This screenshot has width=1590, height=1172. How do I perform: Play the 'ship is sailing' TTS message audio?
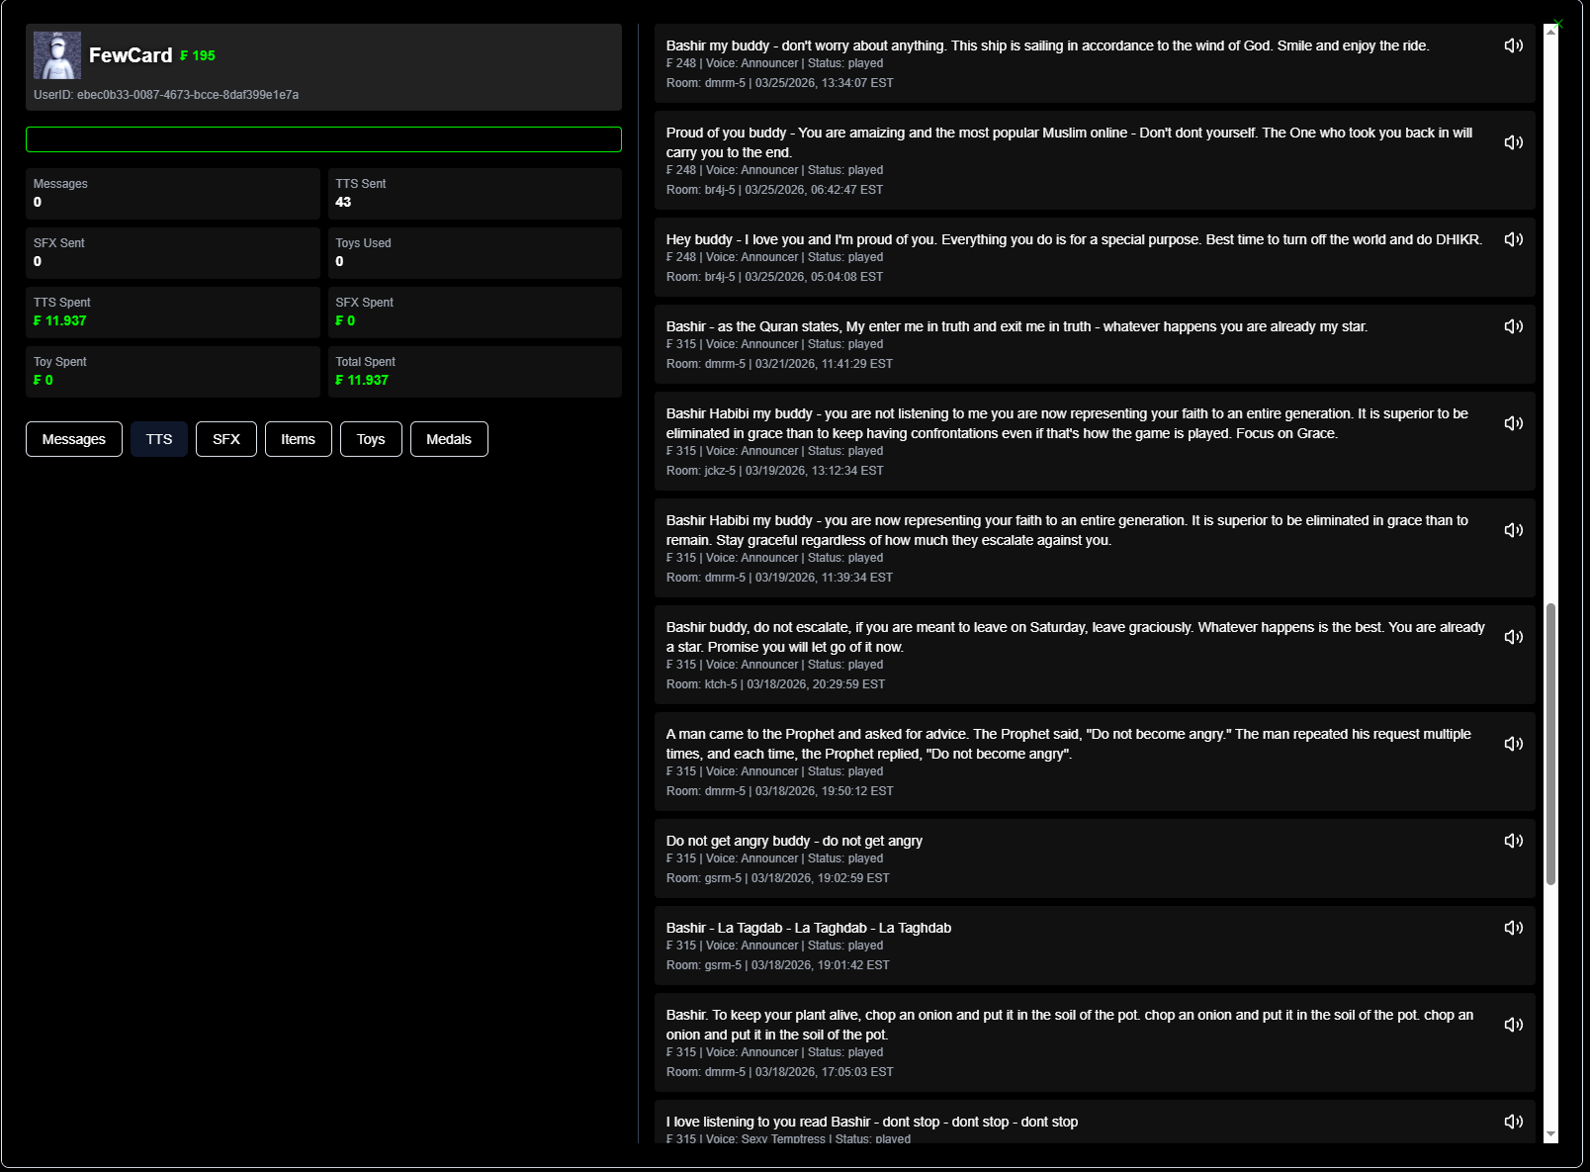tap(1513, 45)
